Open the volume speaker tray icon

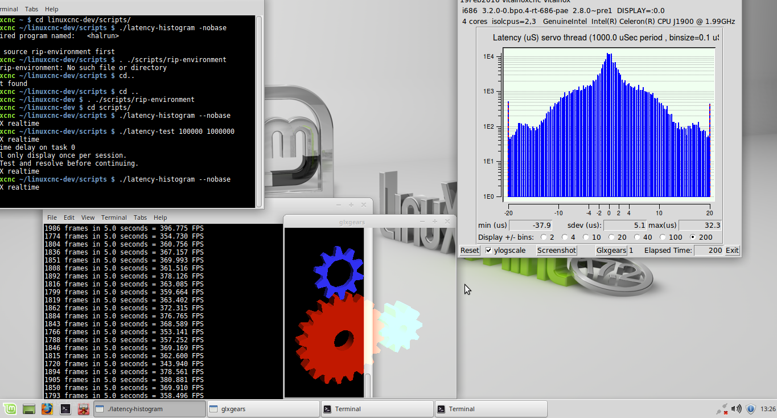(x=737, y=409)
